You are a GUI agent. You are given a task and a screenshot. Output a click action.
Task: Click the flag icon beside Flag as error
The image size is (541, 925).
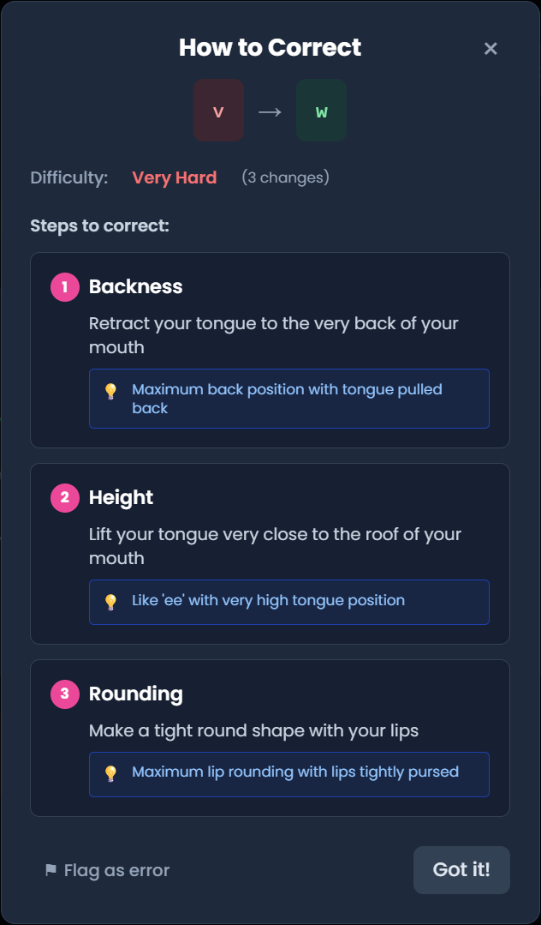pyautogui.click(x=51, y=871)
